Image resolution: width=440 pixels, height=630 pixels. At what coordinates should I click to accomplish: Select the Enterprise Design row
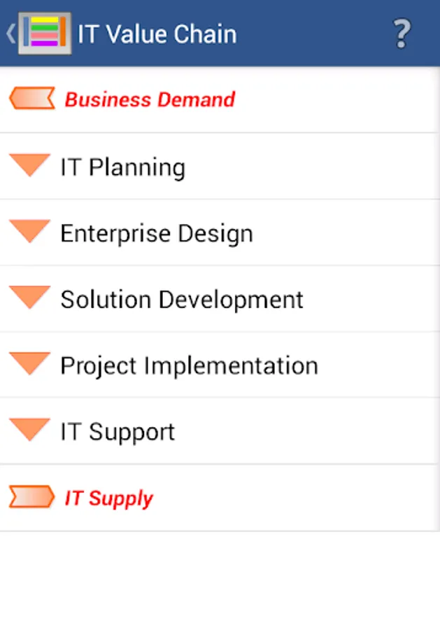[x=157, y=232]
